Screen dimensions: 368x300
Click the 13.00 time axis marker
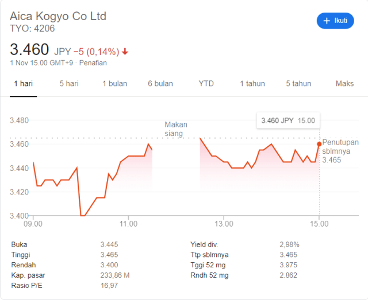(x=224, y=224)
